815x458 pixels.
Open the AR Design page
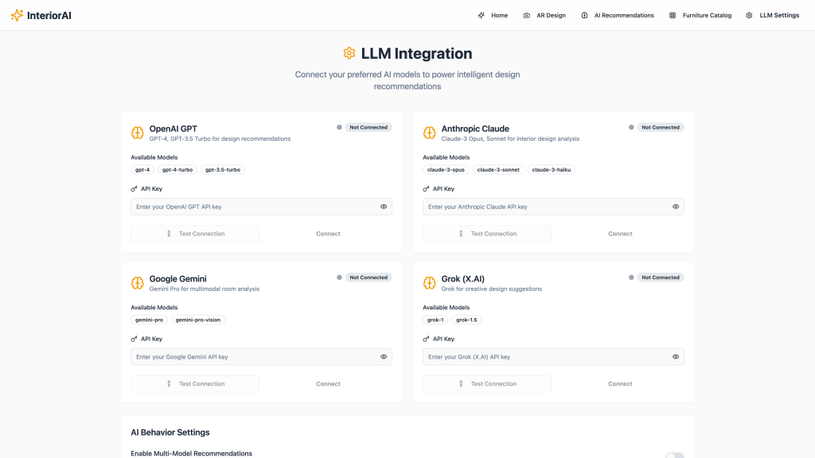544,16
